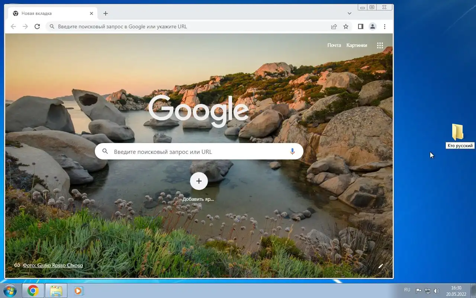Click the Chrome taskbar icon
Image resolution: width=476 pixels, height=298 pixels.
tap(33, 291)
